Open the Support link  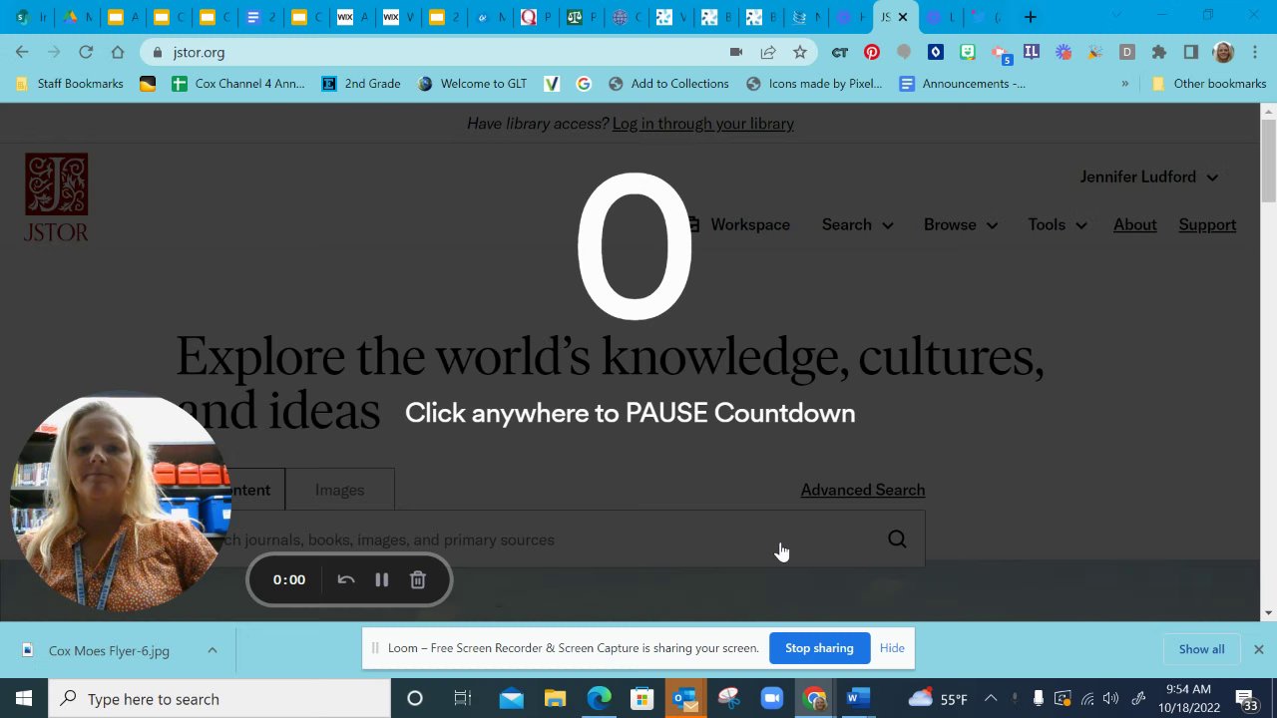click(x=1207, y=224)
